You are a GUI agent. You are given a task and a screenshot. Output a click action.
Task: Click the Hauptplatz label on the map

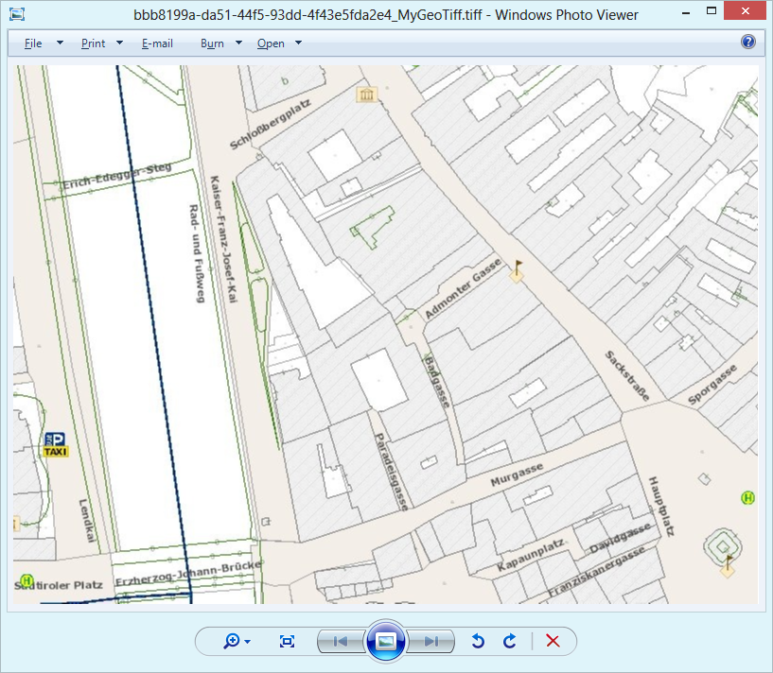click(659, 508)
